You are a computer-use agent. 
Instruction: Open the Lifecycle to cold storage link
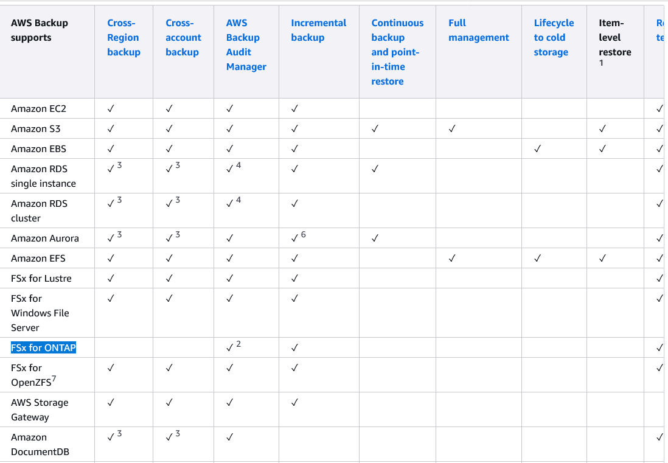click(x=554, y=38)
